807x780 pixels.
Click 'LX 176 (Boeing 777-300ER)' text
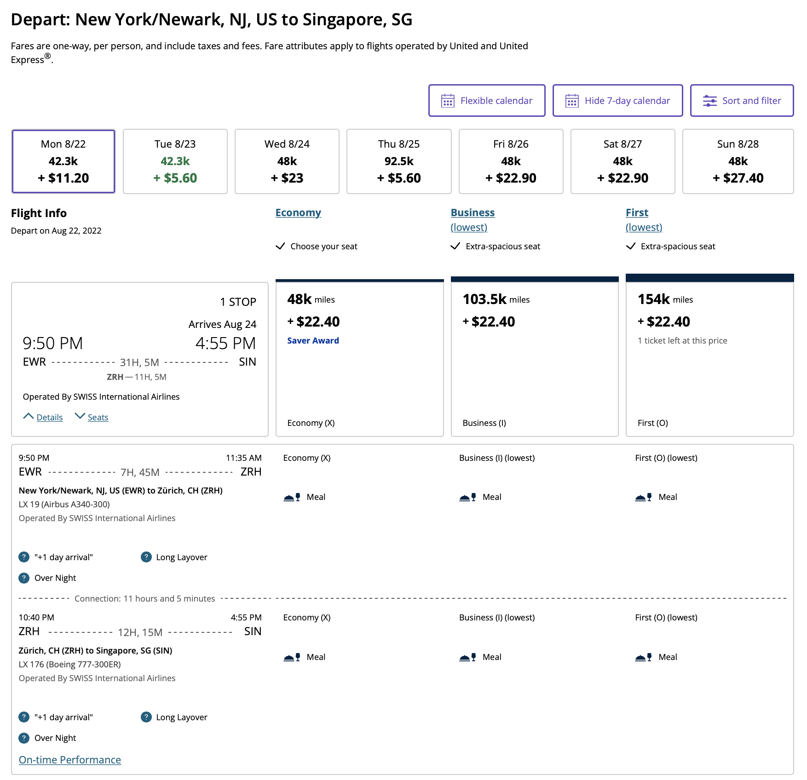[70, 664]
